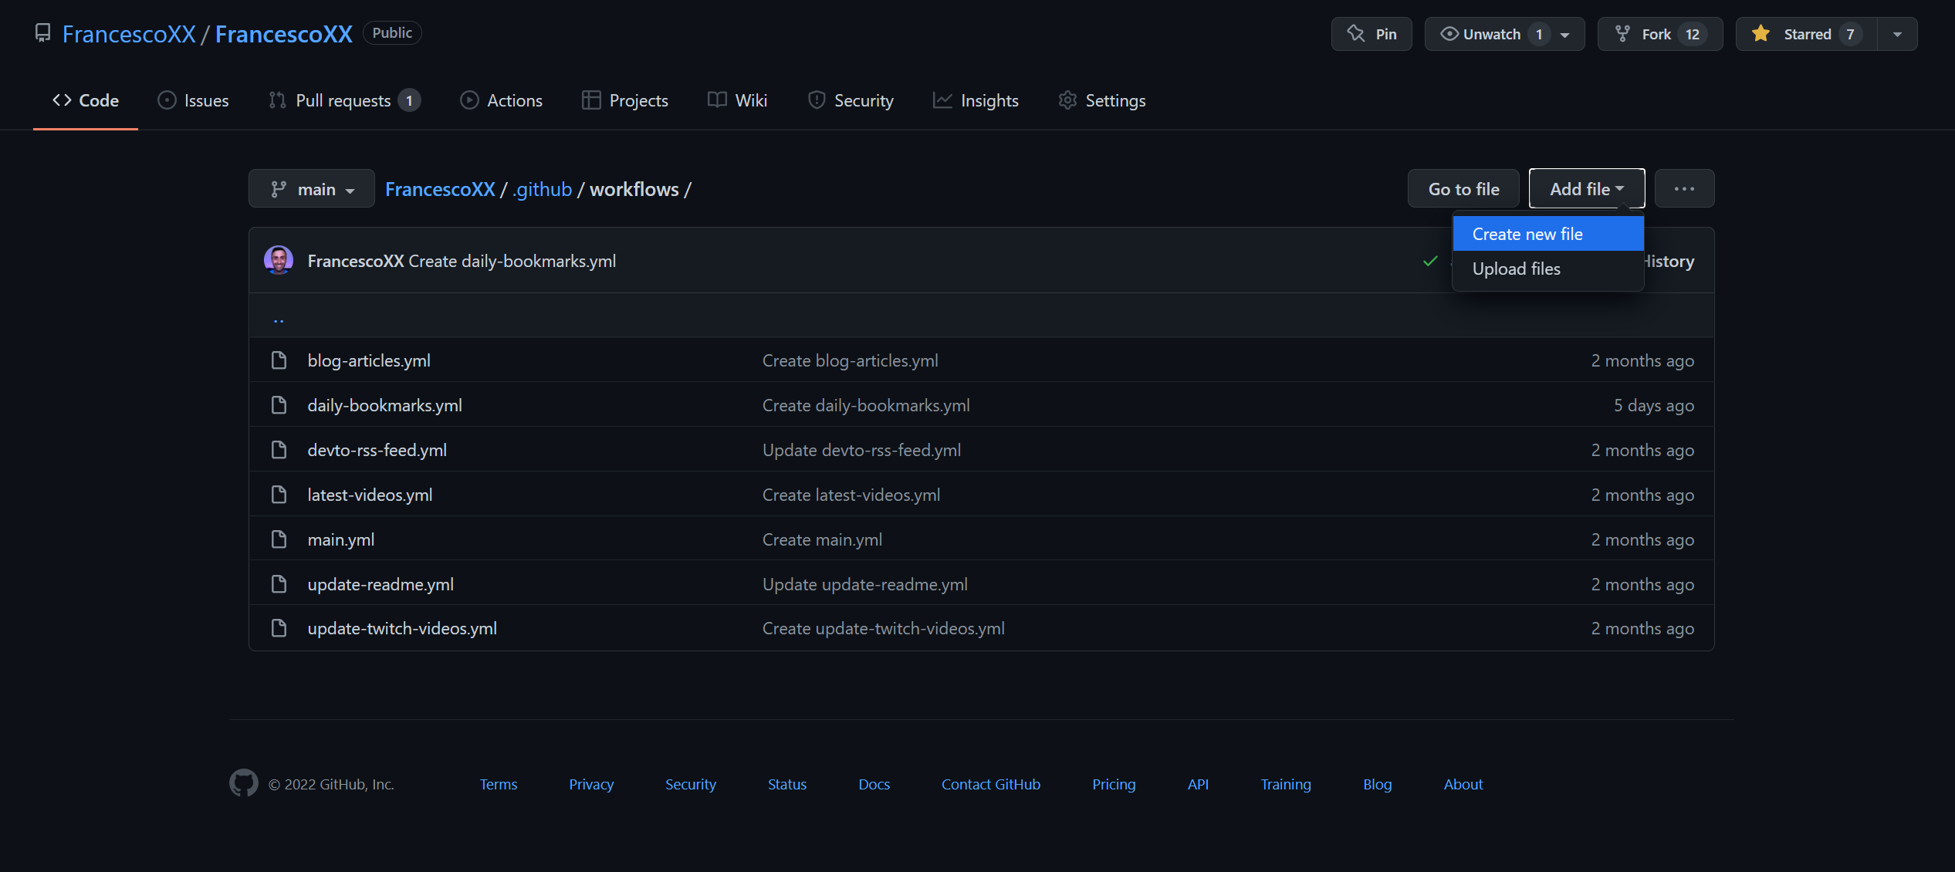
Task: Click commit message Create main.yml
Action: (x=822, y=539)
